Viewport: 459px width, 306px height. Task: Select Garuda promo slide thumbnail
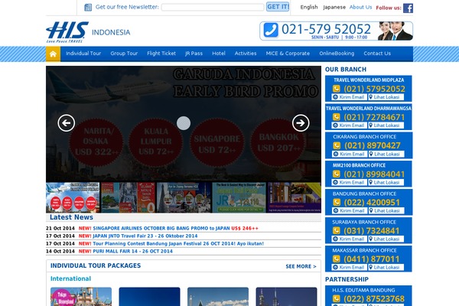73,197
